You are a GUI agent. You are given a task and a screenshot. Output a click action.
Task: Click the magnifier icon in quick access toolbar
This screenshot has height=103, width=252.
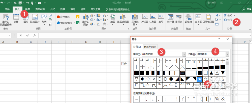coord(15,3)
